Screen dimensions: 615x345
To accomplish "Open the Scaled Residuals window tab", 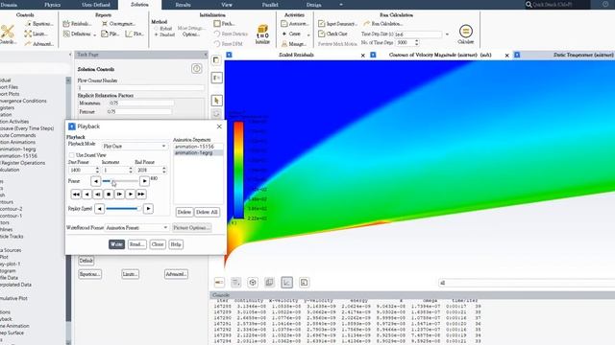I will click(x=296, y=56).
